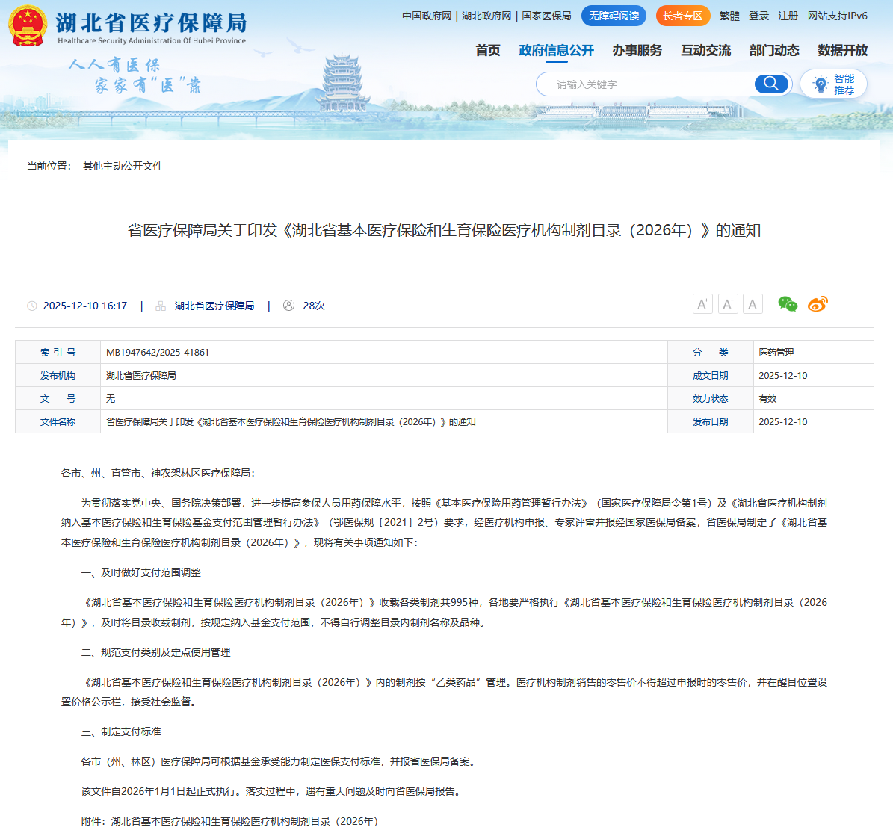This screenshot has width=893, height=836.
Task: Open the 智能推荐 smart recommendation assistant
Action: [x=833, y=84]
